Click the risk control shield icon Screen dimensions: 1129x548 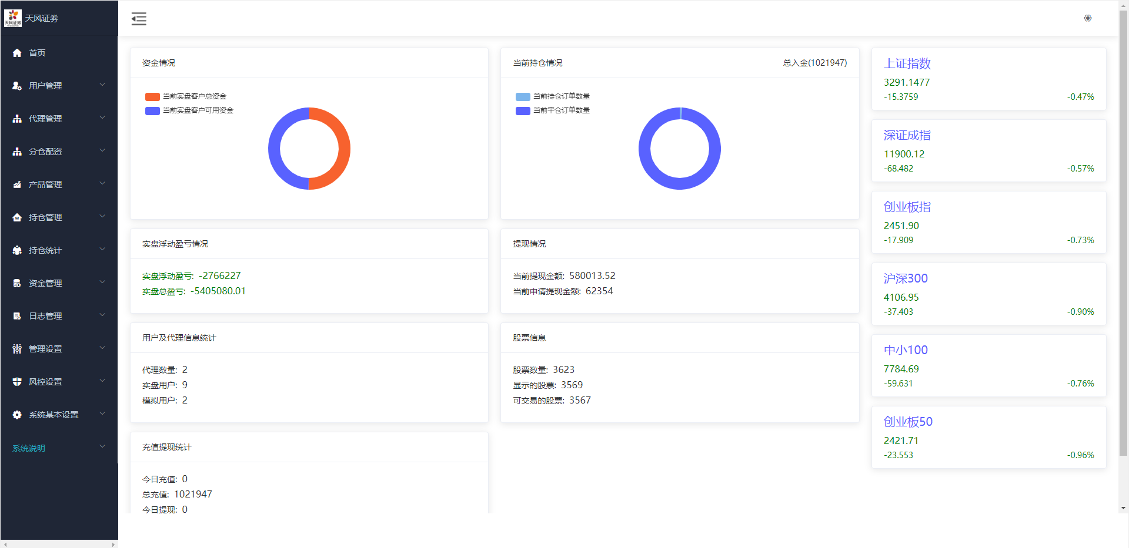(17, 382)
